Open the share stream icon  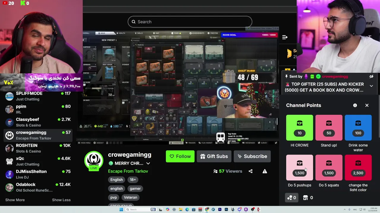point(251,171)
